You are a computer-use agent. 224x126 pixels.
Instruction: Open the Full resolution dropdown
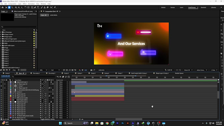(55, 70)
